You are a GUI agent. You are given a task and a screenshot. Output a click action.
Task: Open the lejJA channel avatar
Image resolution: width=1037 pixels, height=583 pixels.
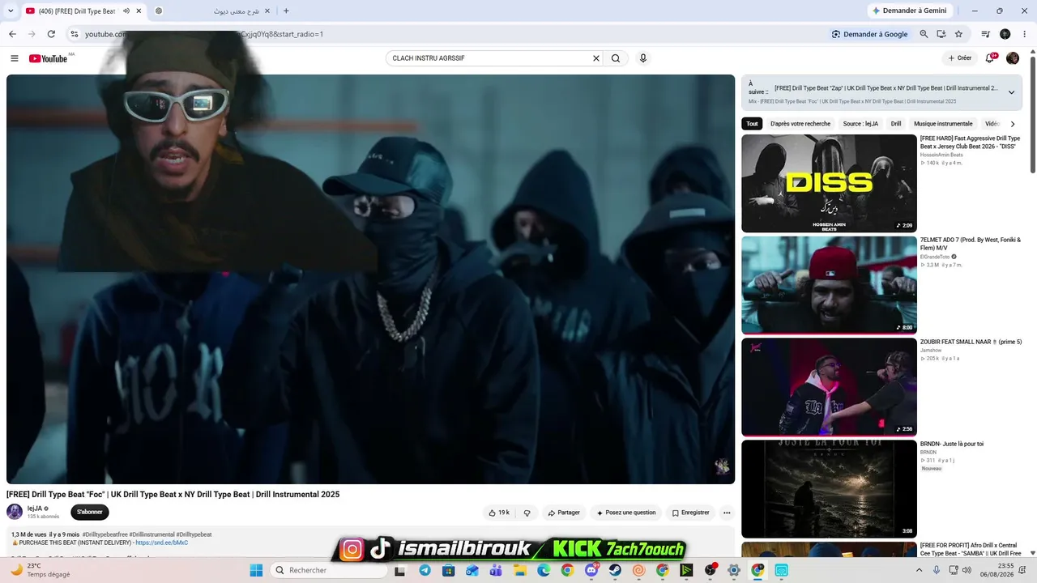[15, 512]
